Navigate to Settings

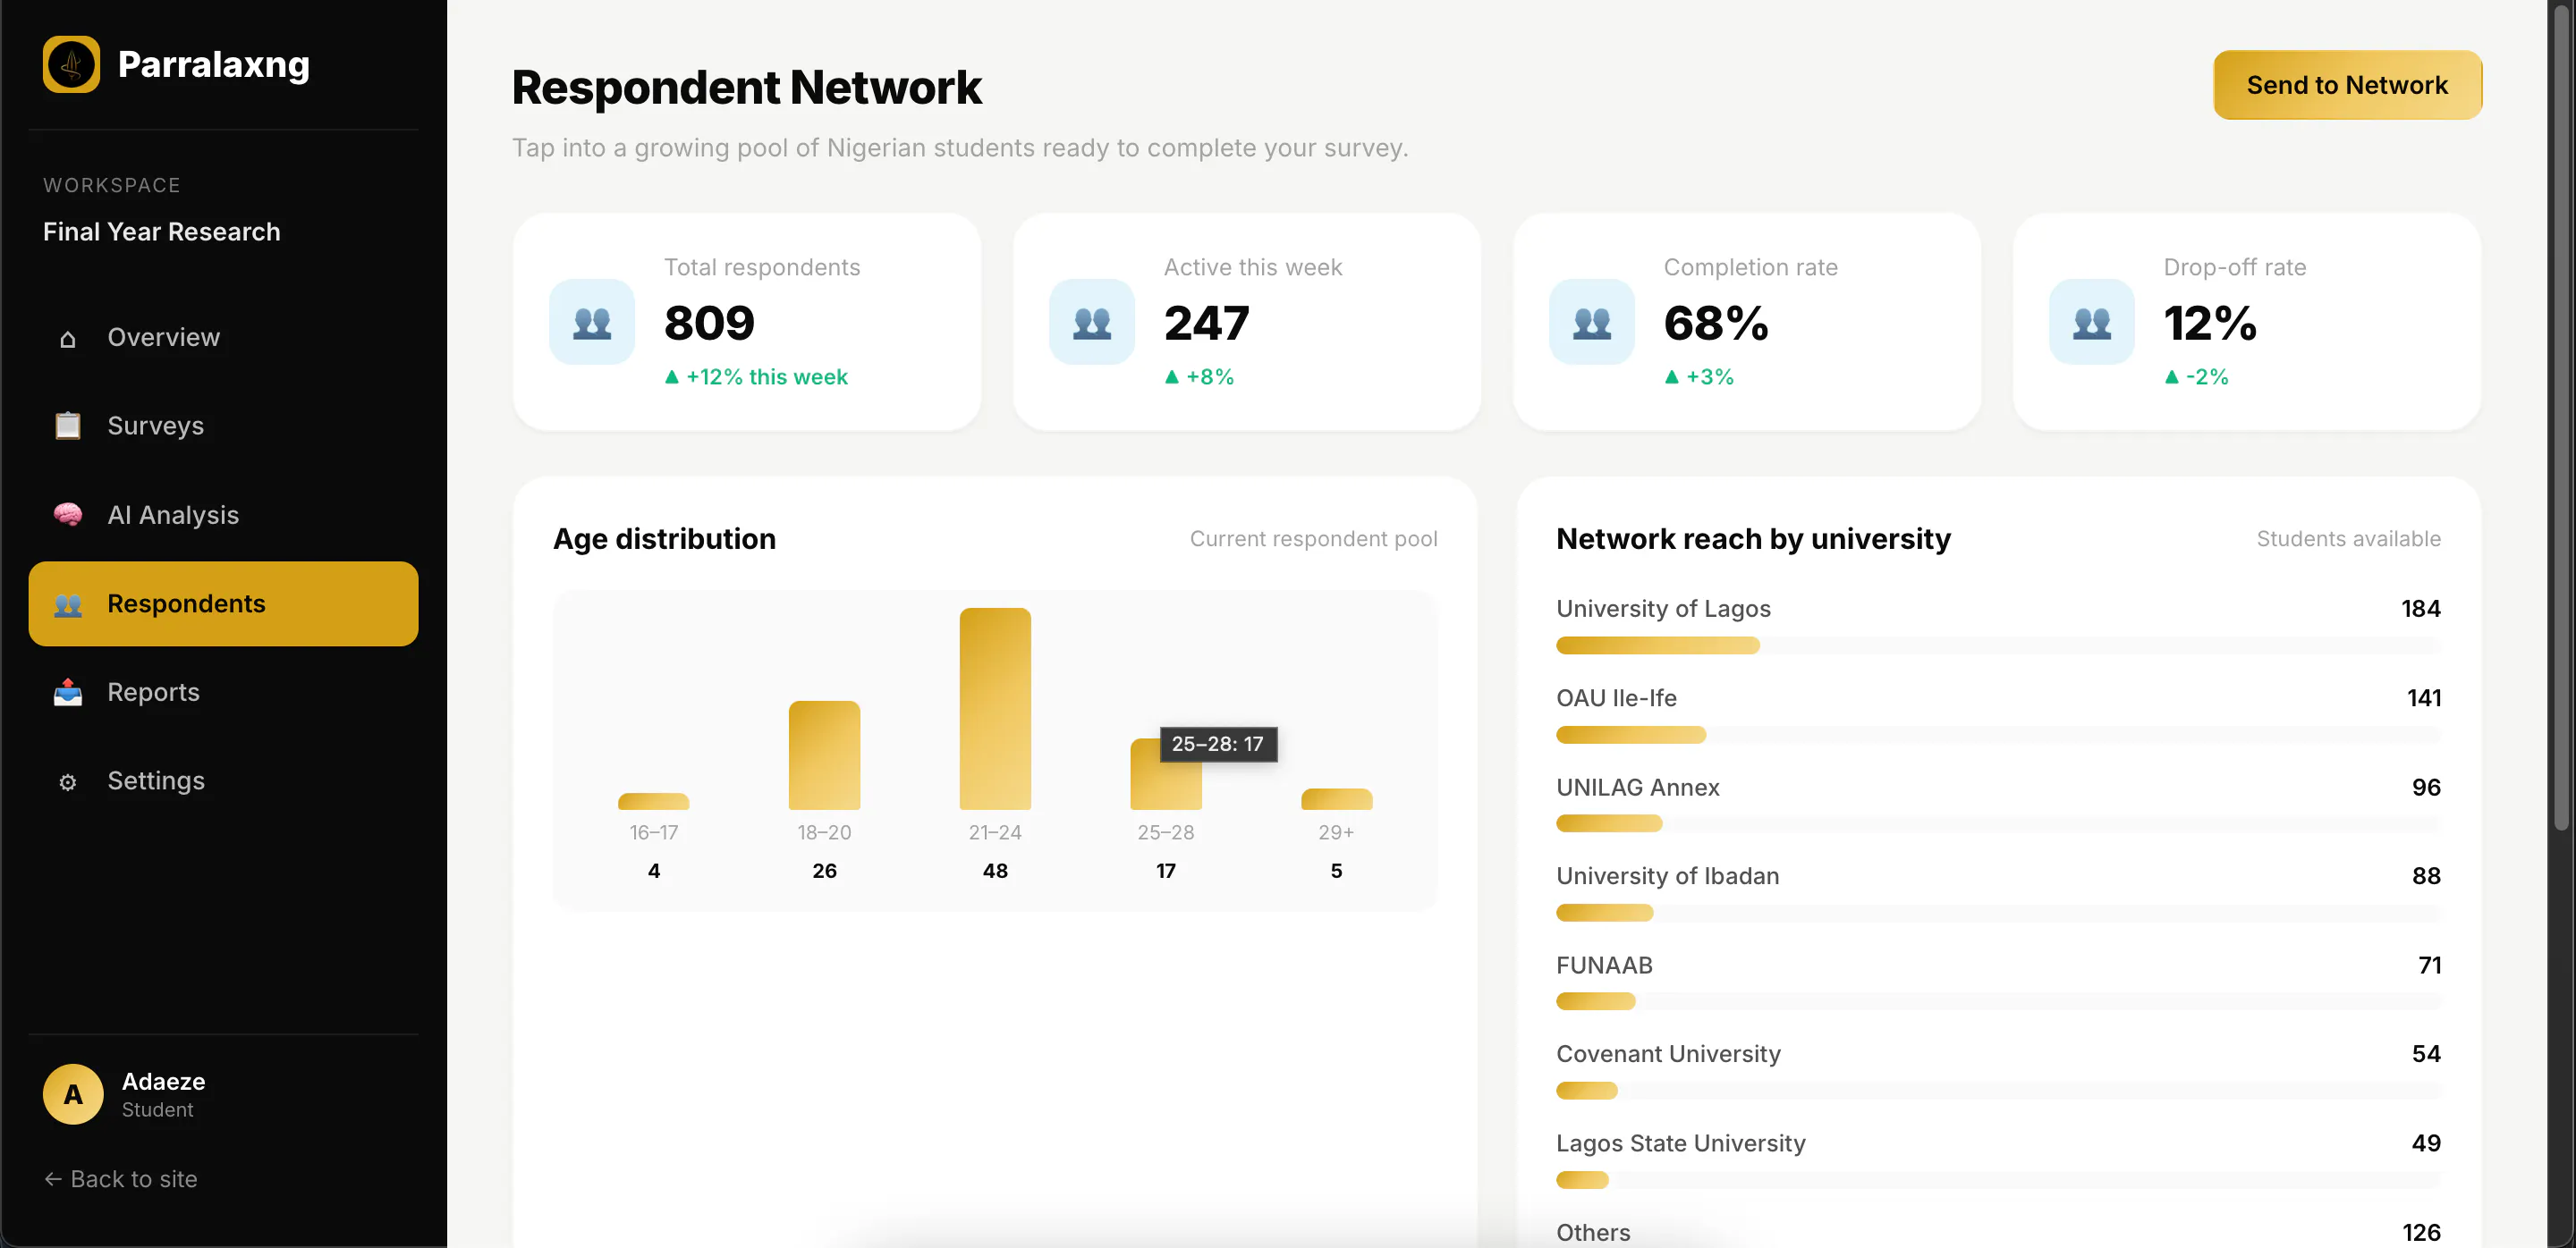[223, 780]
